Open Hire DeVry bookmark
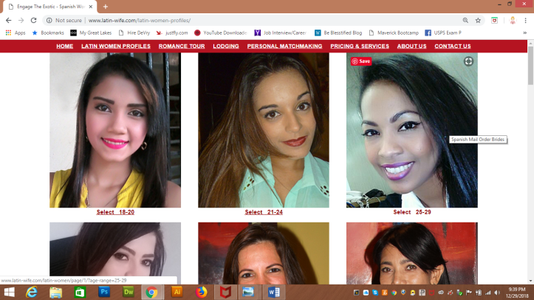This screenshot has width=534, height=300. click(134, 33)
